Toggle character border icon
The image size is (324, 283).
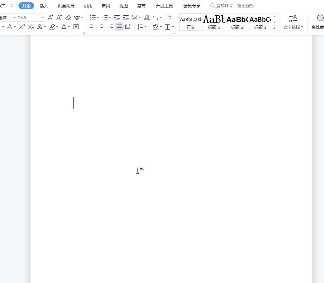76,27
